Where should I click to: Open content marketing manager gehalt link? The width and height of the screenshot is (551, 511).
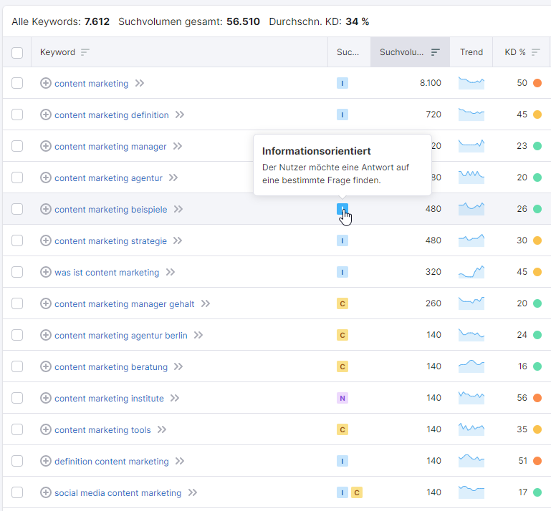(x=125, y=304)
